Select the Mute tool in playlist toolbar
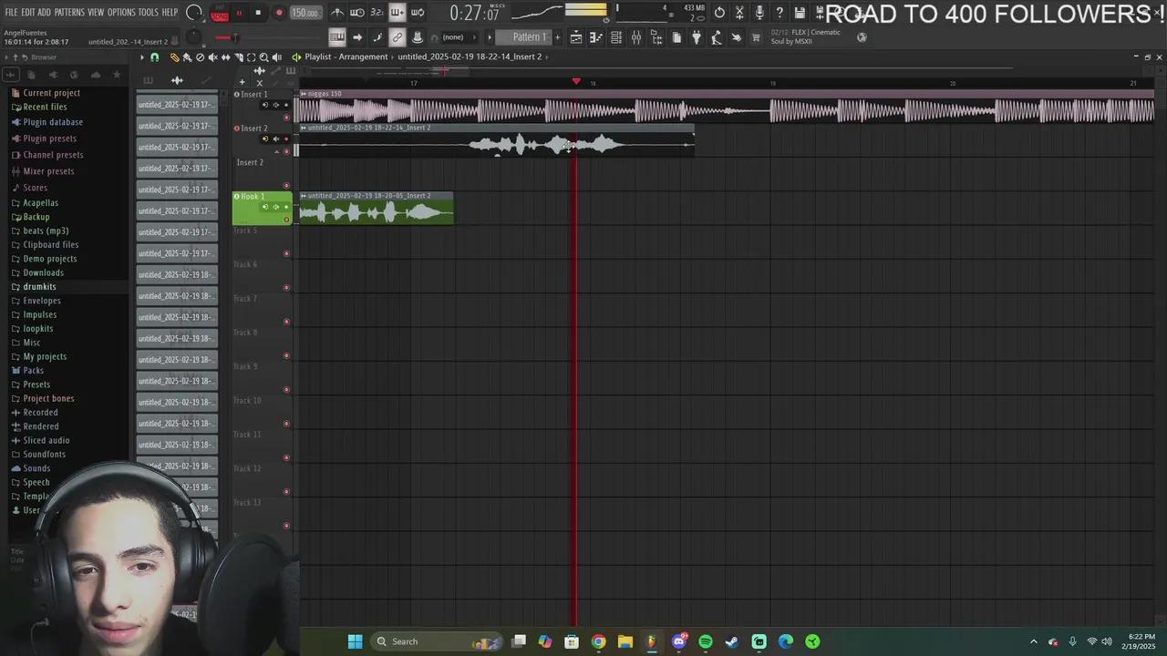The width and height of the screenshot is (1167, 656). click(x=212, y=57)
